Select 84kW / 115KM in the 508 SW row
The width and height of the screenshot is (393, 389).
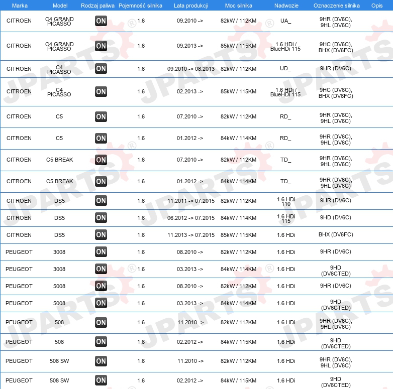point(238,380)
